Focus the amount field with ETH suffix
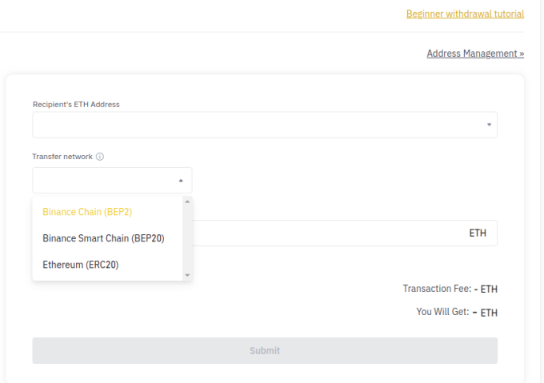Image resolution: width=544 pixels, height=383 pixels. 345,233
